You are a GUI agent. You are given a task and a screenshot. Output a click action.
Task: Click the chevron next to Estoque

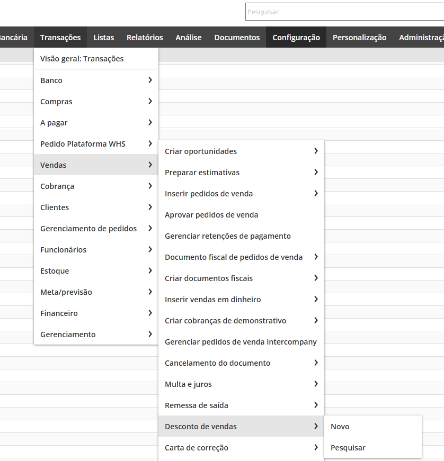150,271
